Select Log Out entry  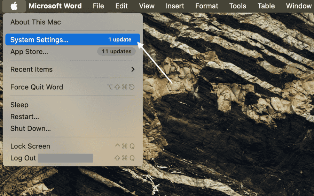click(x=73, y=158)
